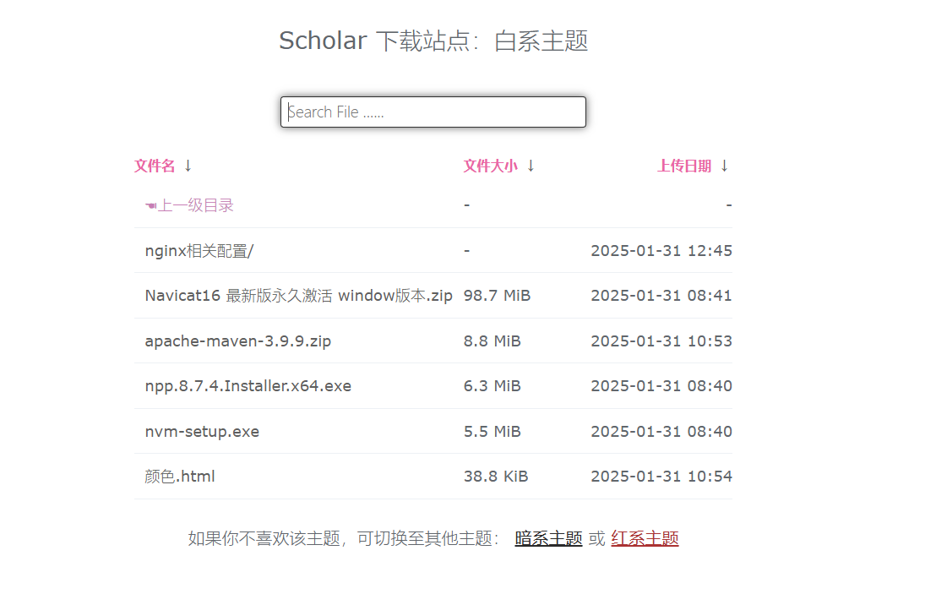This screenshot has height=605, width=947.
Task: Click the sort arrow next to 上传日期
Action: point(724,166)
